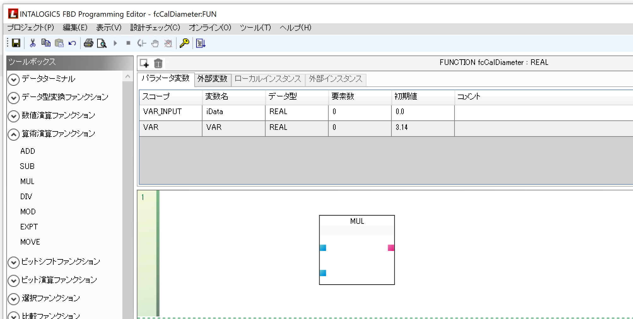Click the 3.14 initial value cell

click(x=422, y=127)
